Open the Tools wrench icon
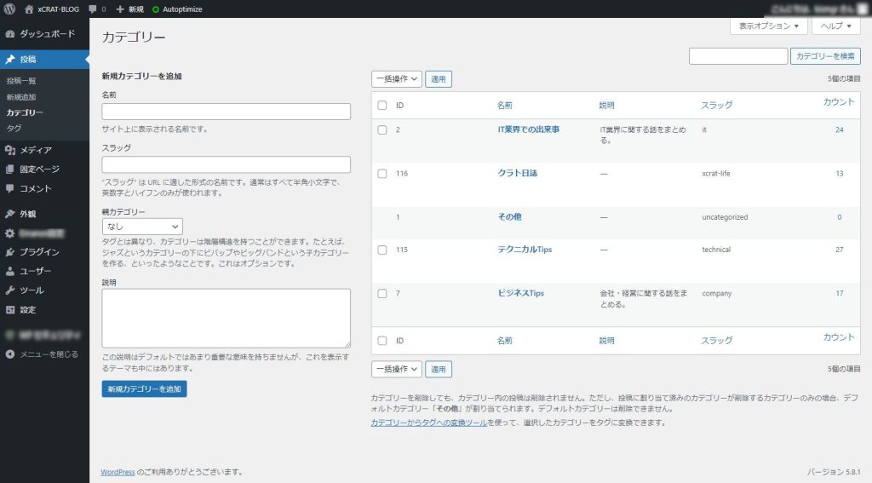872x483 pixels. [x=10, y=290]
